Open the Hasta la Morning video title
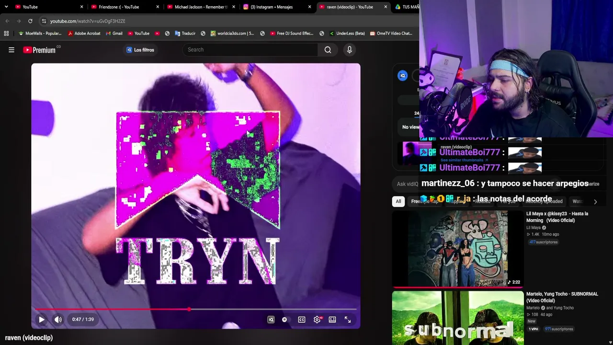The width and height of the screenshot is (613, 345). pyautogui.click(x=557, y=217)
